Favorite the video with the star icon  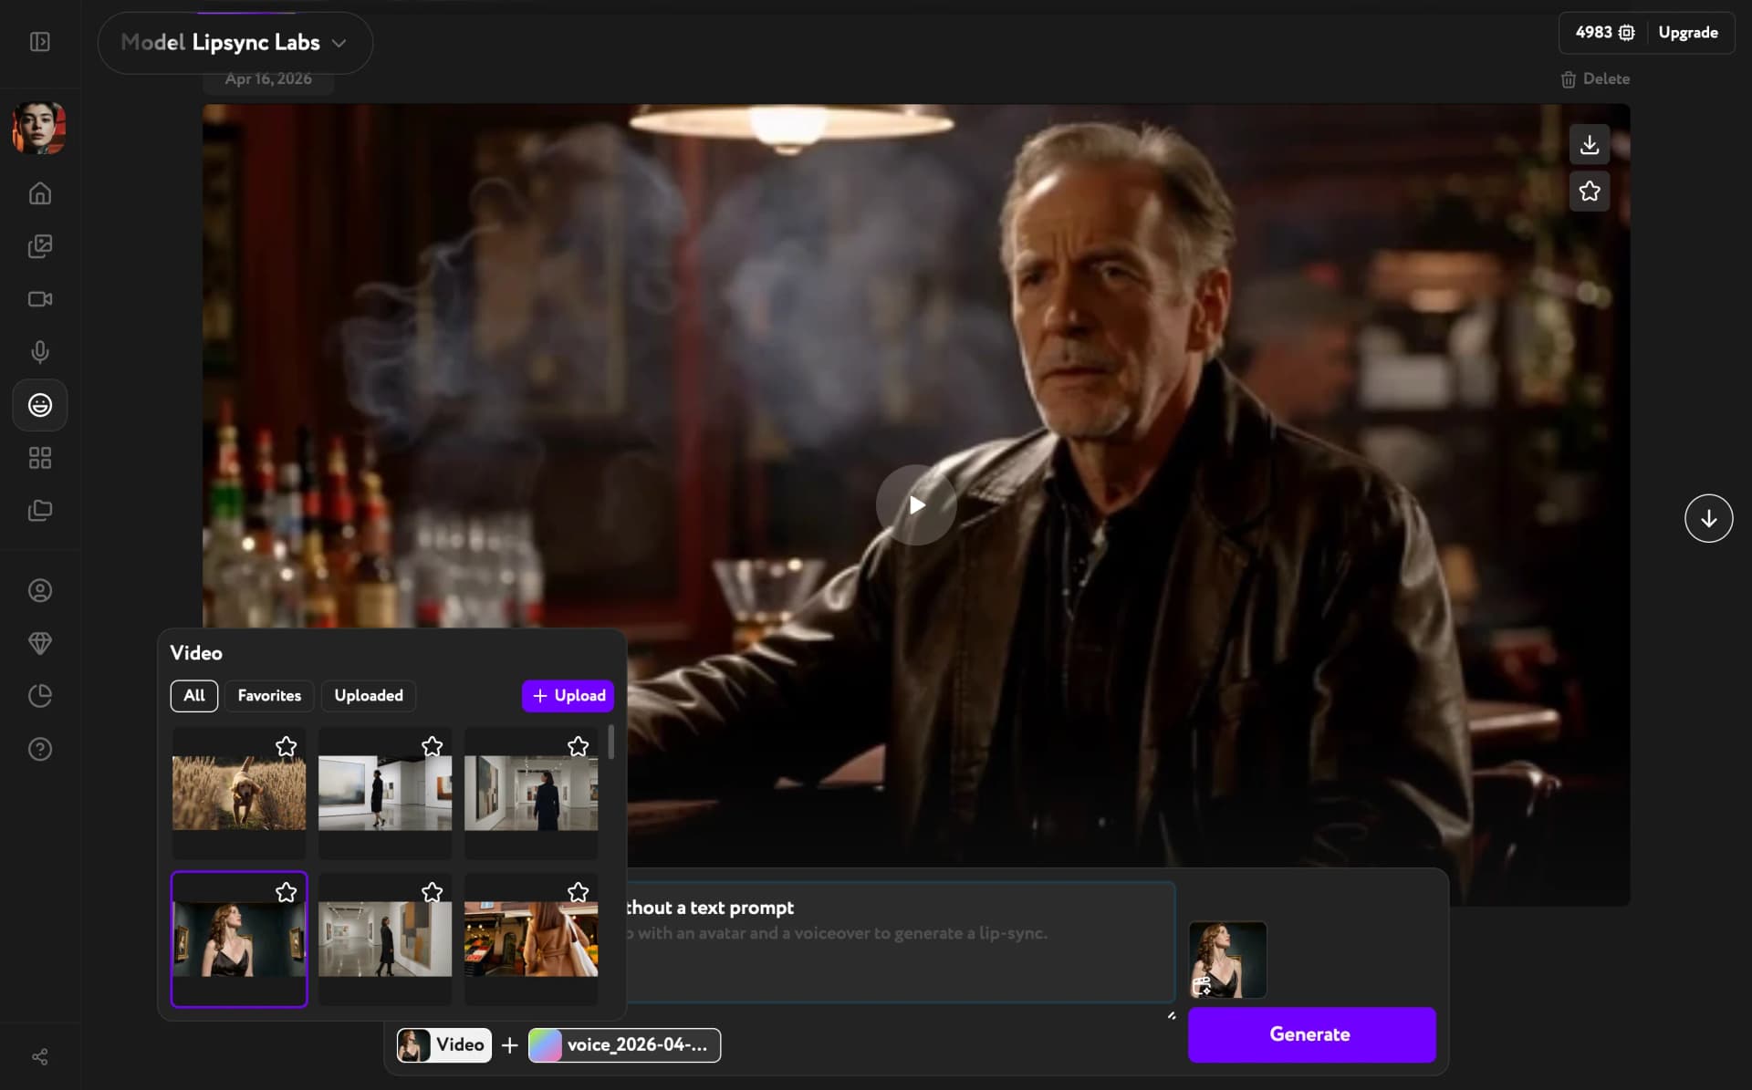point(1589,192)
